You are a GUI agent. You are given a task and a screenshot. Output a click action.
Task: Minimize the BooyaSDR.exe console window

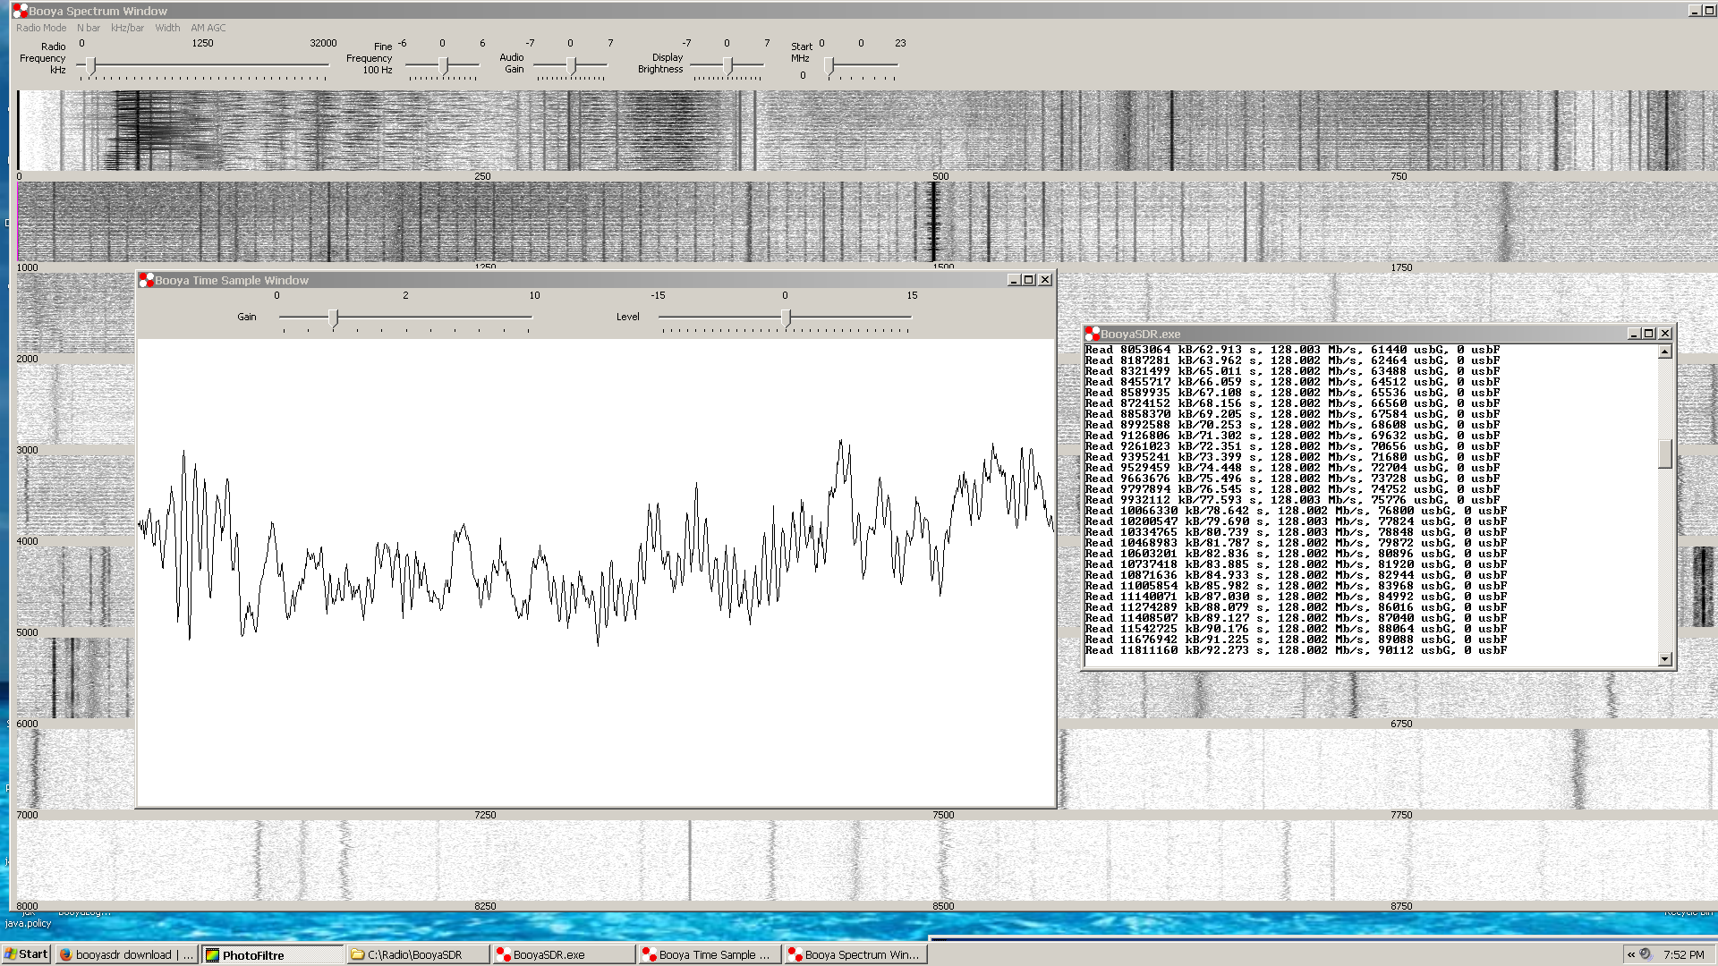[1634, 334]
